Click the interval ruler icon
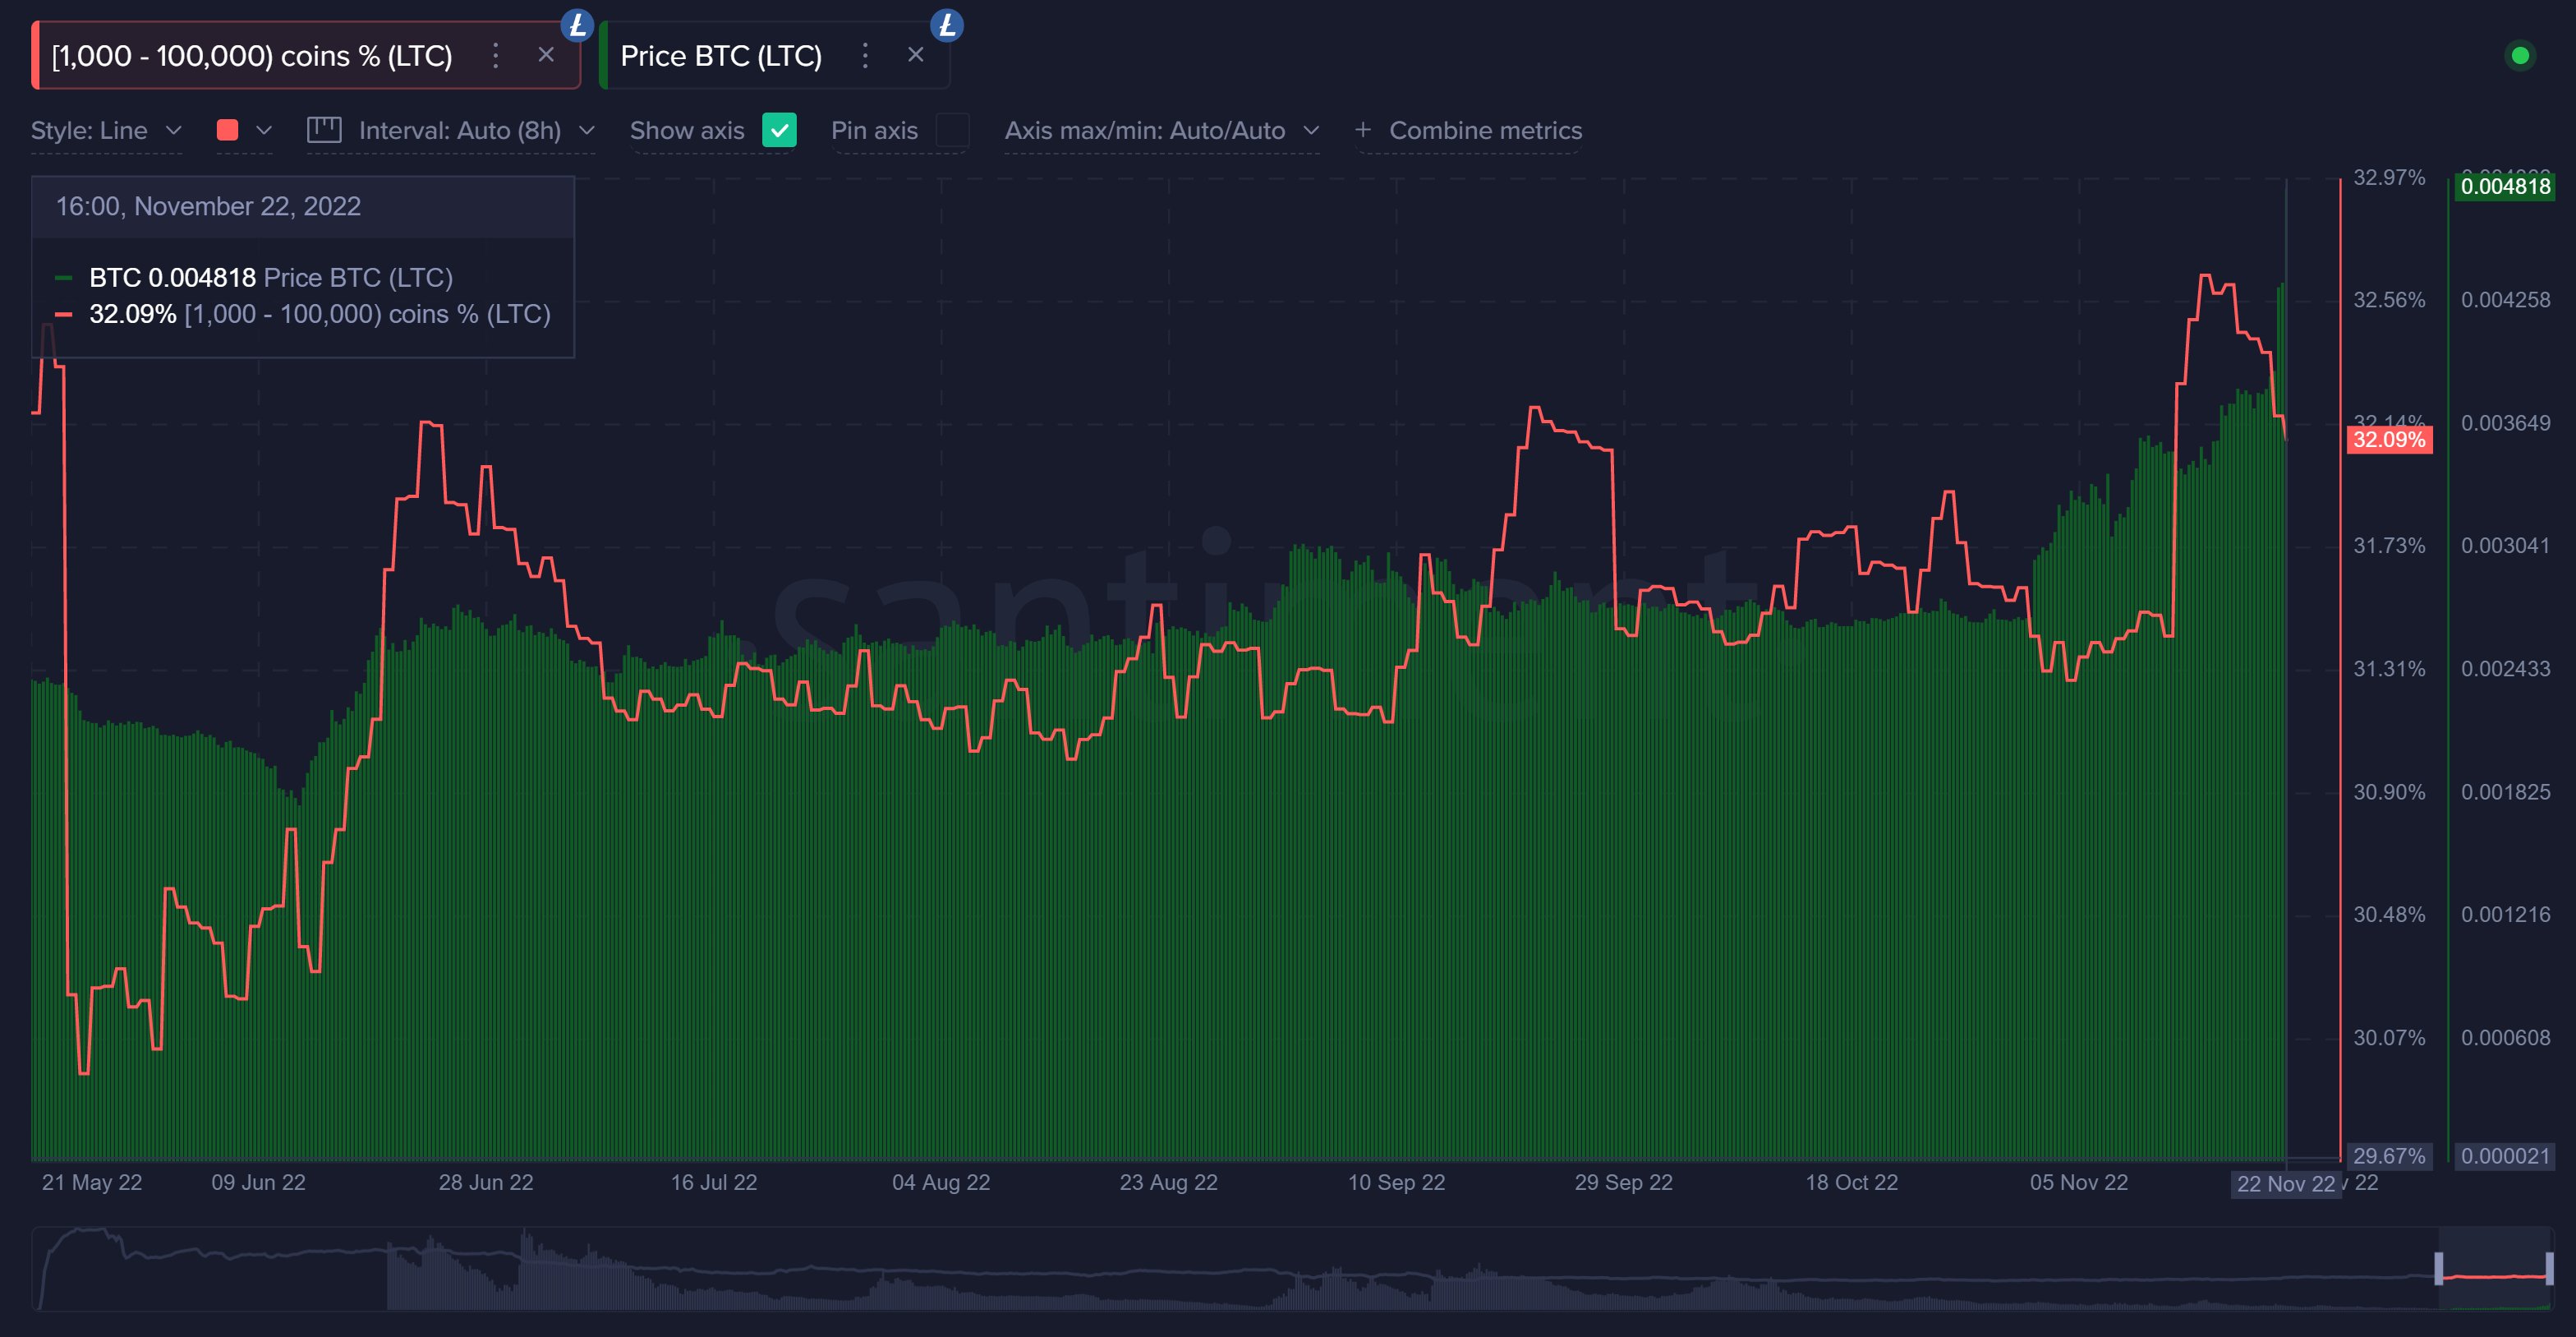 pos(323,130)
